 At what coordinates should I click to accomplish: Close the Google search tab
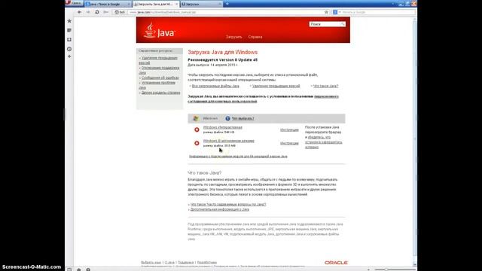tap(129, 4)
